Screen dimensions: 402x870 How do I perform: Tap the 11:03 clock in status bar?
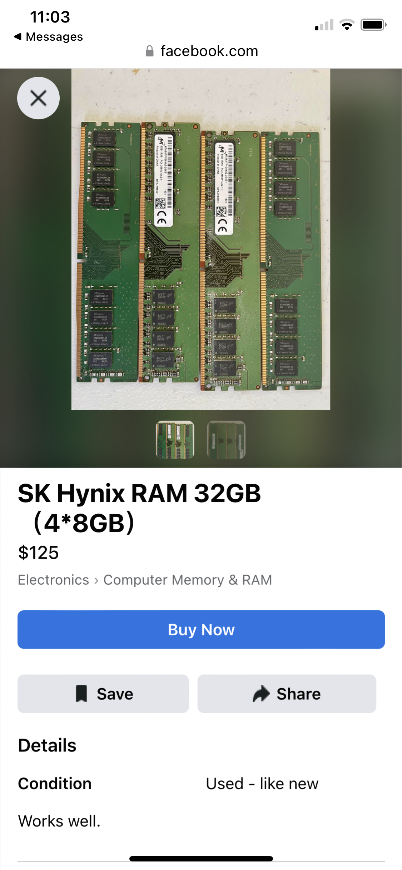point(50,17)
